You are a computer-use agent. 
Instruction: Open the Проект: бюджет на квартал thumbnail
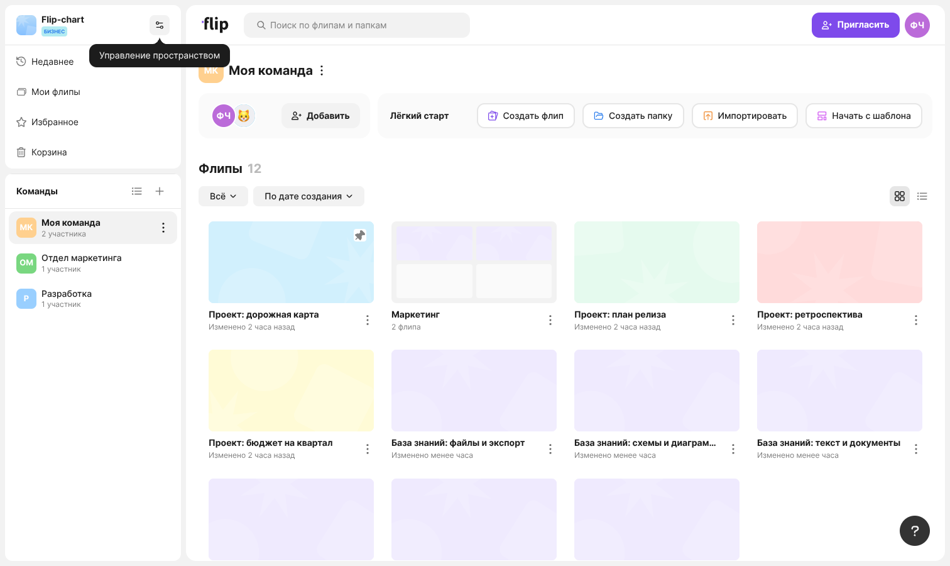point(291,391)
